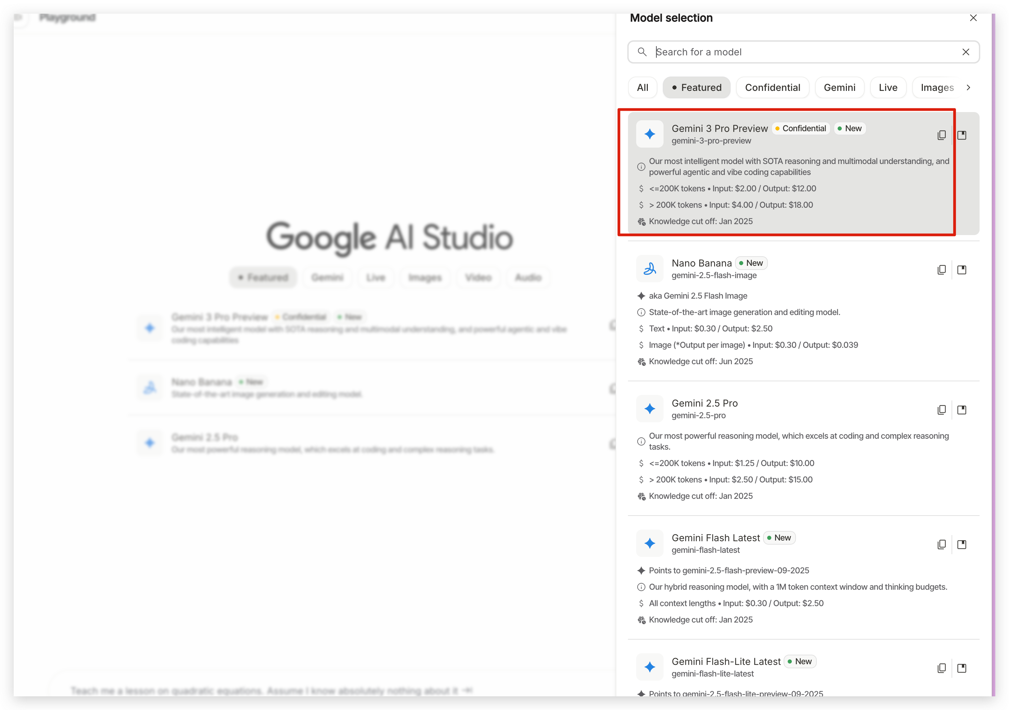Open Gemini 3 Pro Preview details icon
This screenshot has width=1009, height=710.
click(961, 135)
